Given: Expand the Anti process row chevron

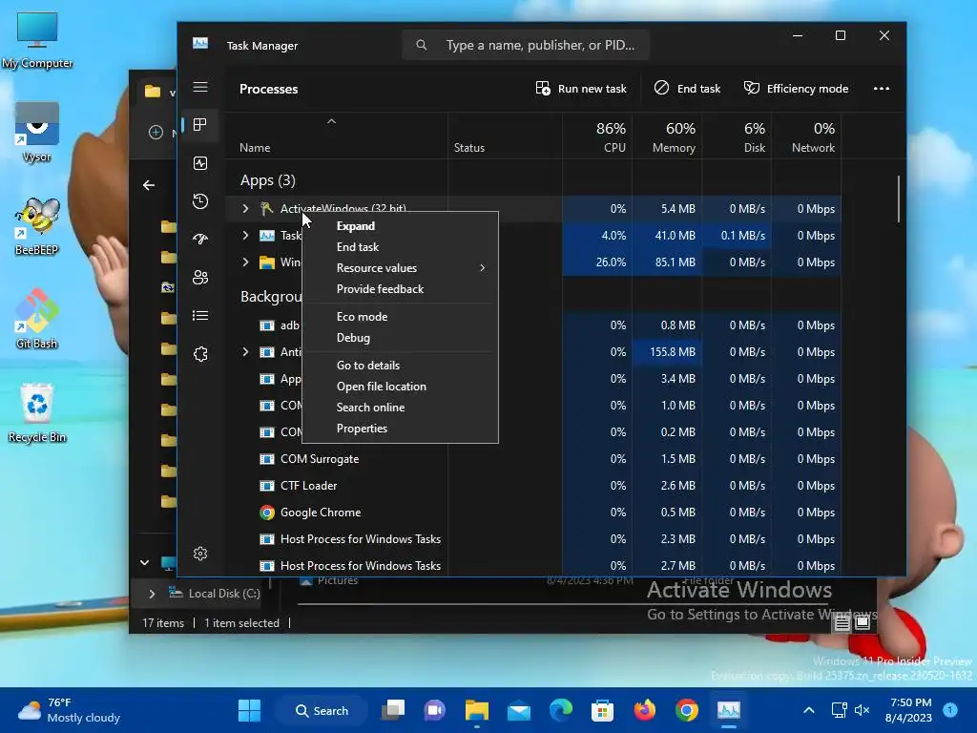Looking at the screenshot, I should click(245, 351).
